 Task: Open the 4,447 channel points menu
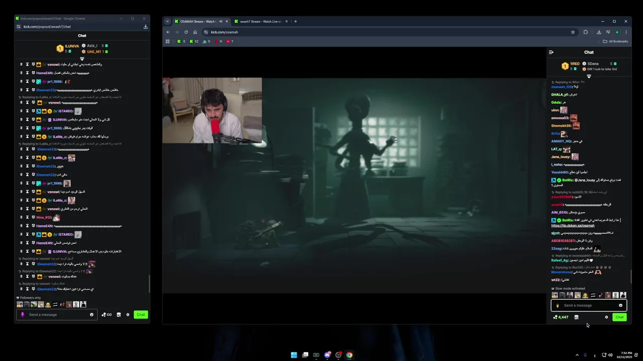pyautogui.click(x=561, y=317)
